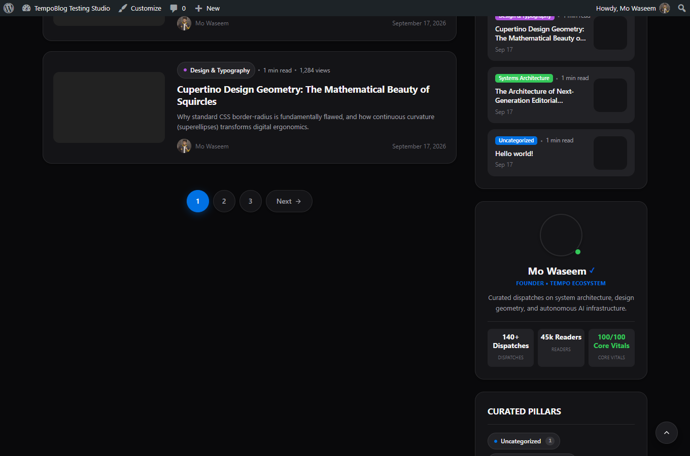Click 'Sep 17' date under Hello world!
Image resolution: width=690 pixels, height=456 pixels.
coord(504,165)
